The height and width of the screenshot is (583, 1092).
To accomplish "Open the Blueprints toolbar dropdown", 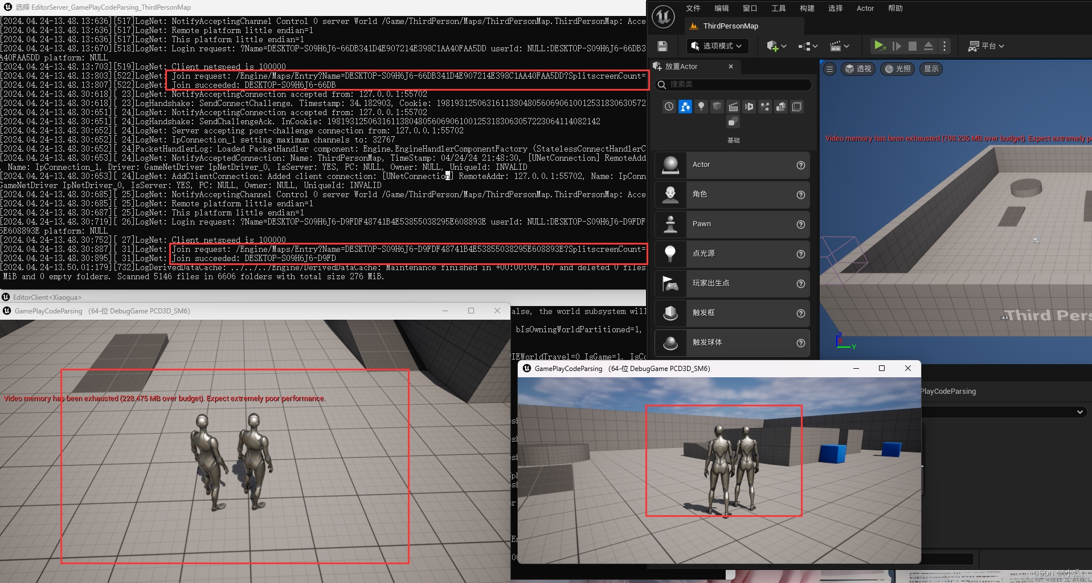I will pyautogui.click(x=808, y=46).
